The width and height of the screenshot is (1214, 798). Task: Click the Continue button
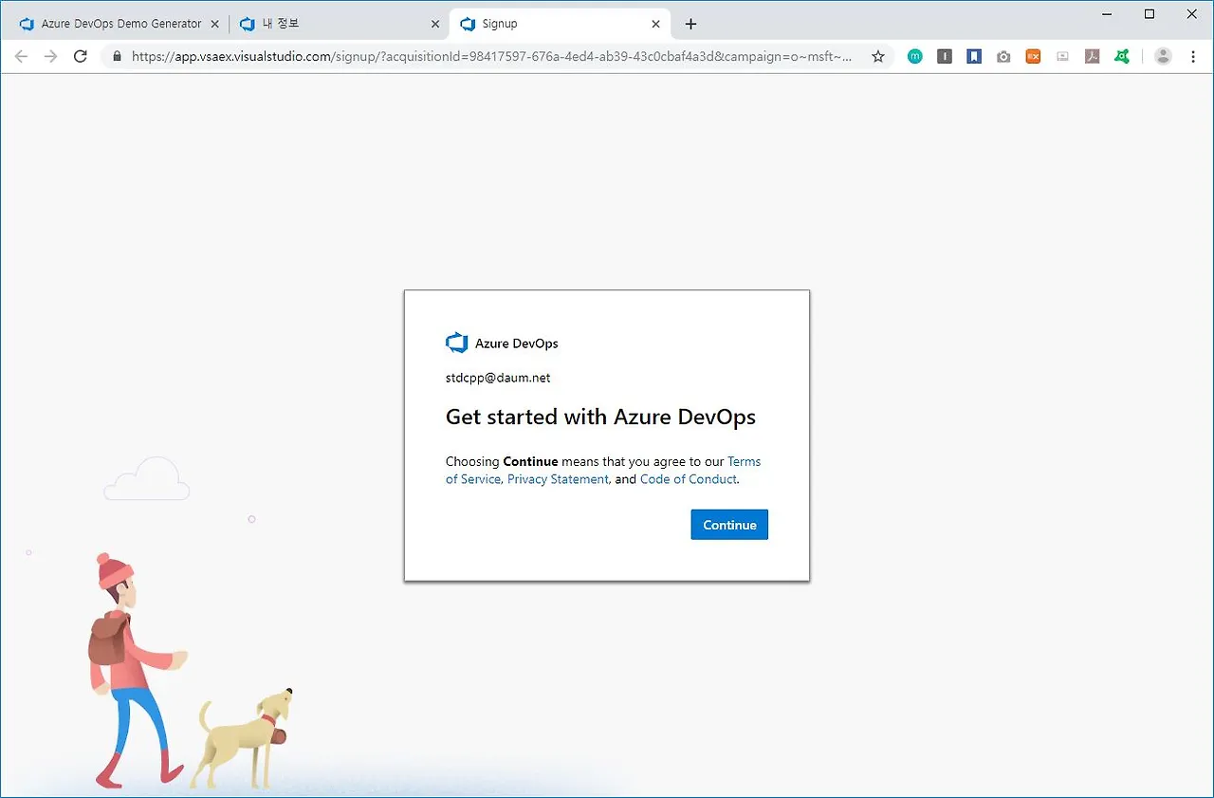point(728,524)
